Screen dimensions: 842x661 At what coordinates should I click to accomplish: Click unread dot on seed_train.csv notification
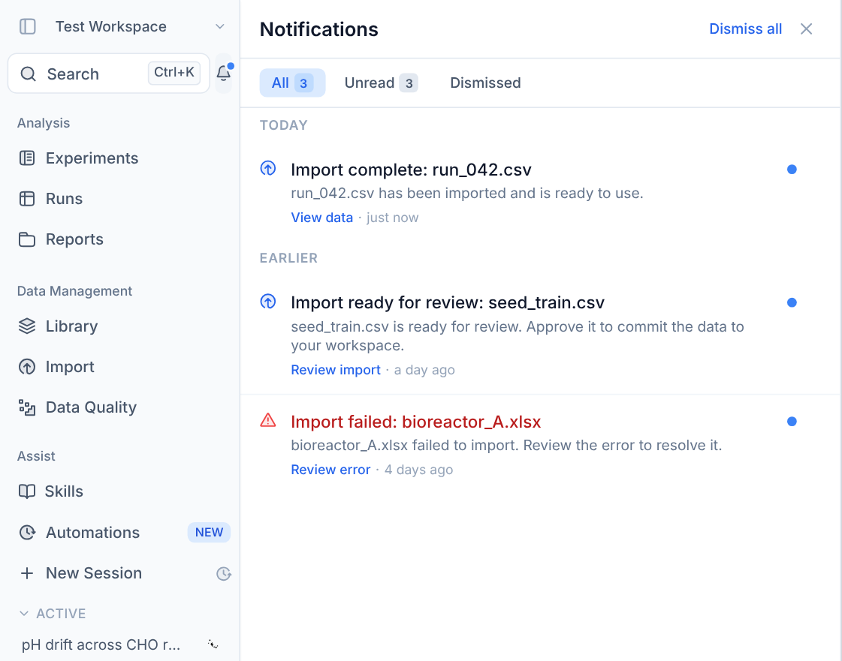pyautogui.click(x=792, y=302)
